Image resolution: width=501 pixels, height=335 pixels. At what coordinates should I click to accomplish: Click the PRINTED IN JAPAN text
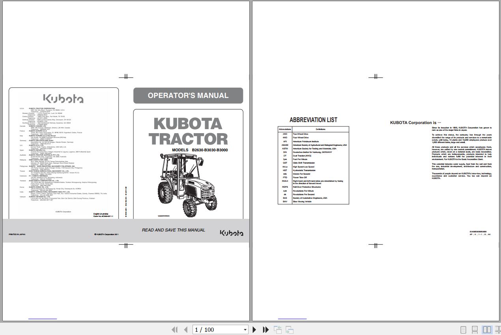17,234
